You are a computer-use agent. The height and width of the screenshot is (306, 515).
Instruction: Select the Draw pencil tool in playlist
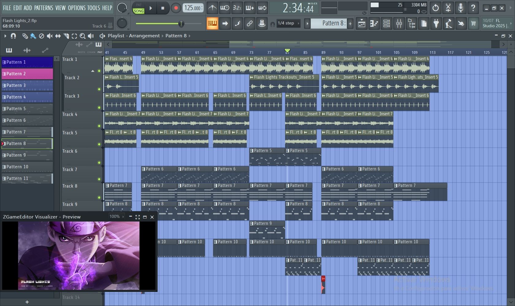coord(25,36)
